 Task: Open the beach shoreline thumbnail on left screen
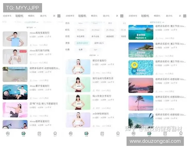15,74
